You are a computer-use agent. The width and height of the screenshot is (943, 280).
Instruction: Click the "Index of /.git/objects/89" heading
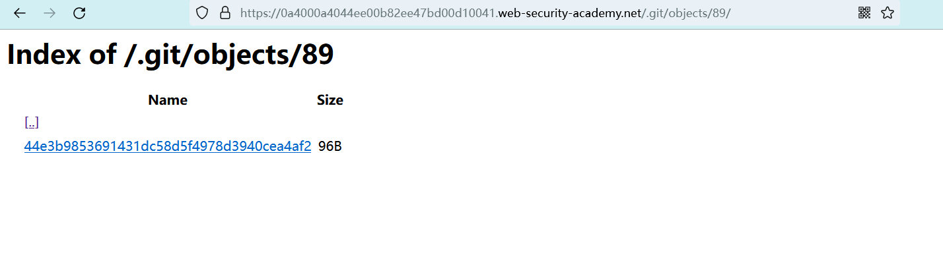point(170,55)
